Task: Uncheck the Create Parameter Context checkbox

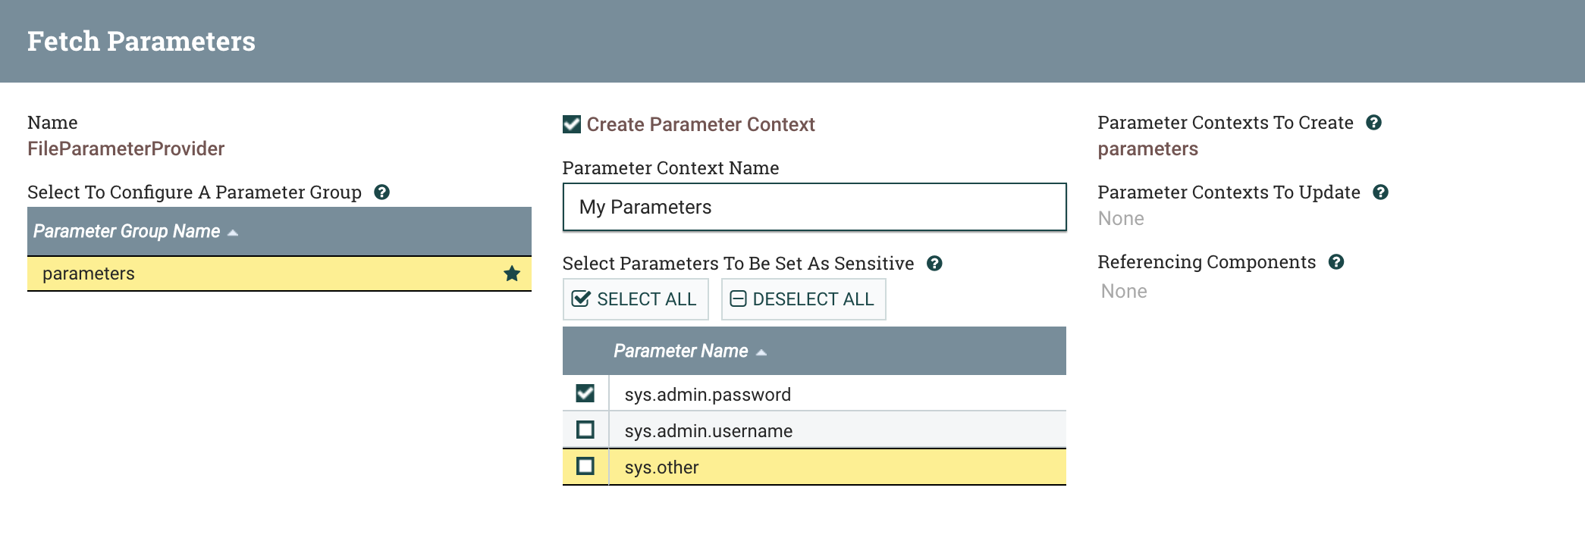Action: pyautogui.click(x=572, y=124)
